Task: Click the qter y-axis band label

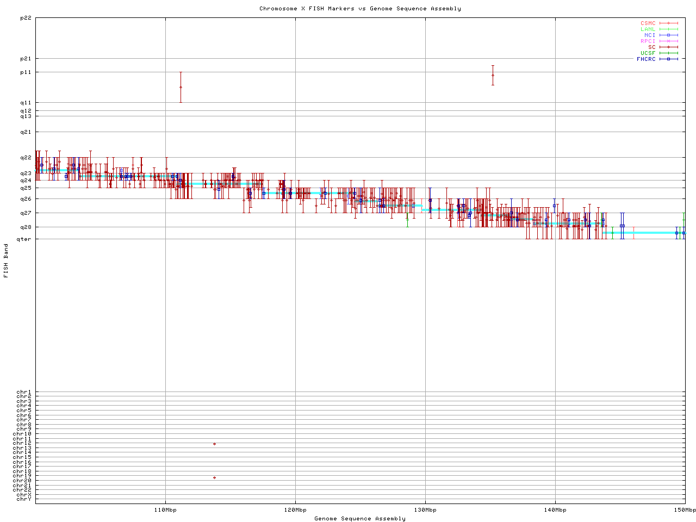Action: (x=24, y=239)
